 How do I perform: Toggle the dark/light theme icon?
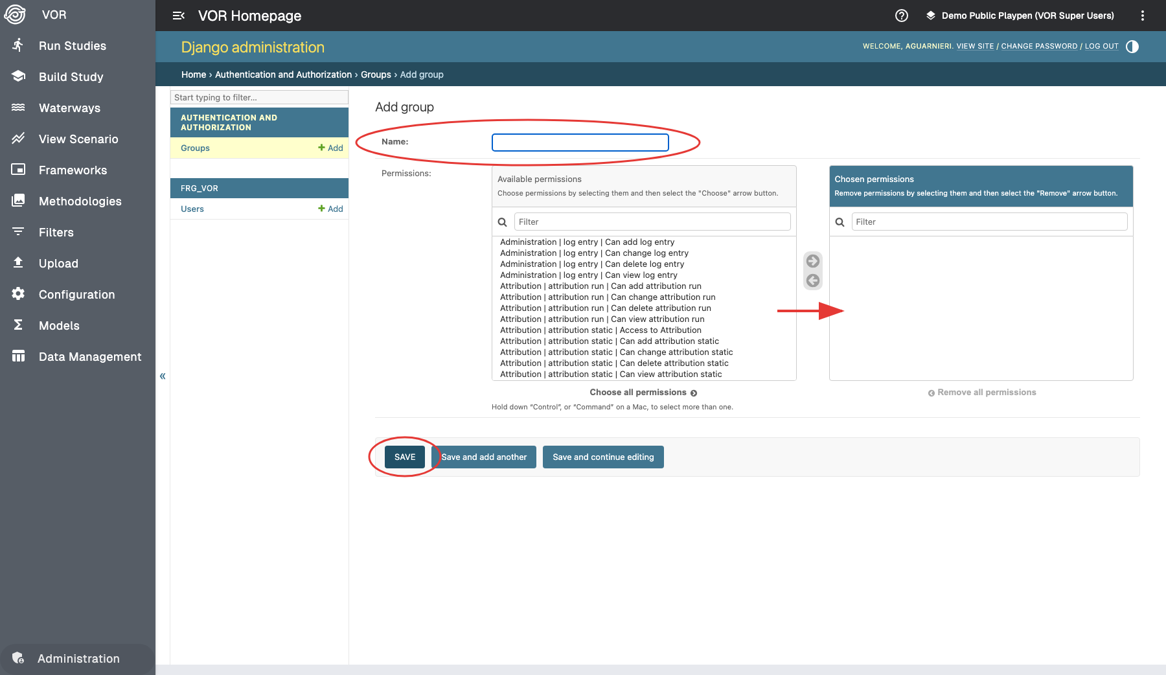pyautogui.click(x=1132, y=47)
